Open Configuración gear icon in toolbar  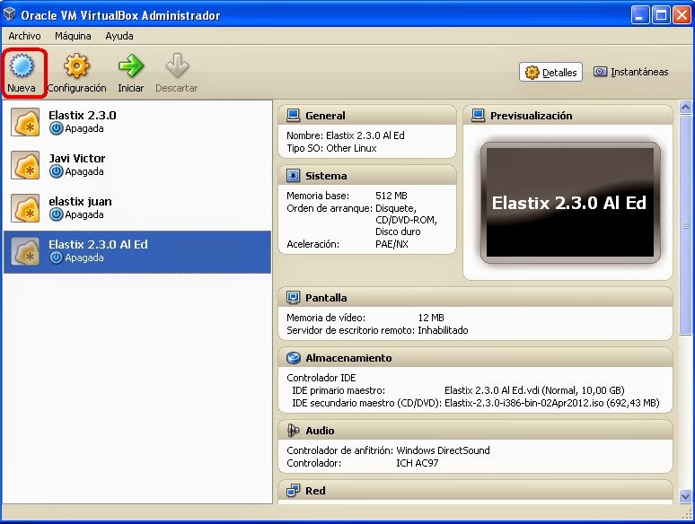click(x=76, y=65)
